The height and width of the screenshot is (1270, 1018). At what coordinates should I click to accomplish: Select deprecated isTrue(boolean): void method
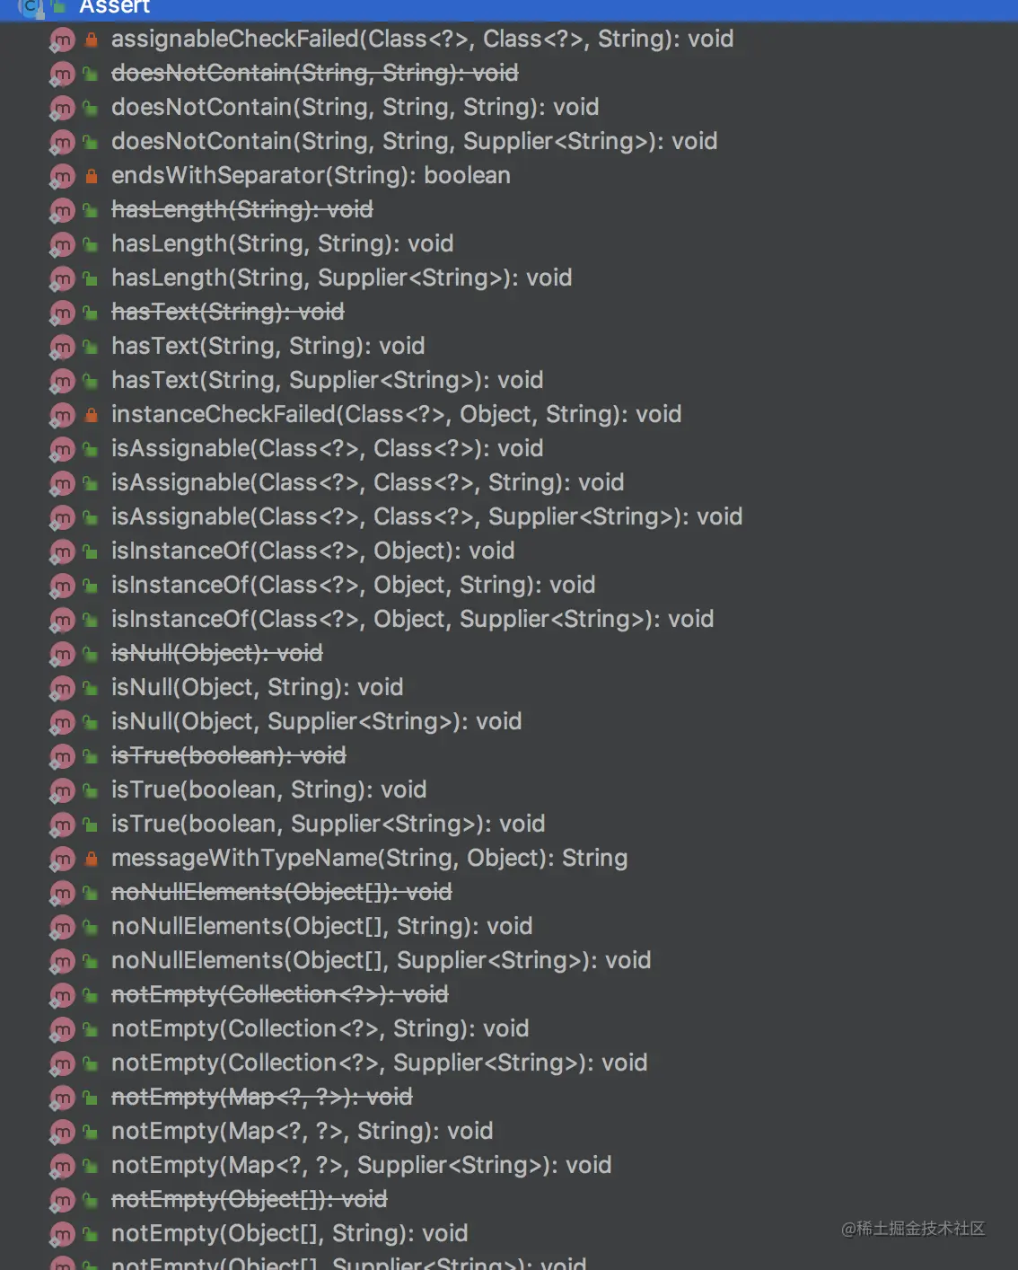pyautogui.click(x=228, y=755)
